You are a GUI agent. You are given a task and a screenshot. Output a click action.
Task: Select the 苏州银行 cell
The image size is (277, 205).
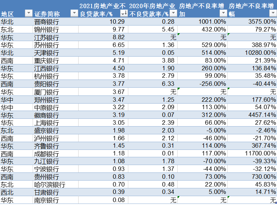56,45
